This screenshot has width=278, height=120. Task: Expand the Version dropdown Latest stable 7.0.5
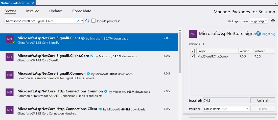click(x=226, y=109)
